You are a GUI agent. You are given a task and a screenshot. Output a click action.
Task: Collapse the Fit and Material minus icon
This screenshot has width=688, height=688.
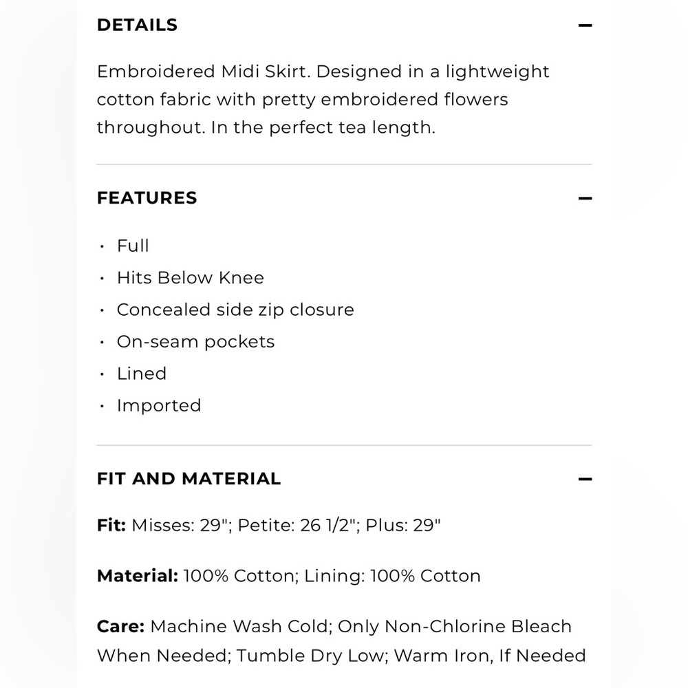point(585,479)
